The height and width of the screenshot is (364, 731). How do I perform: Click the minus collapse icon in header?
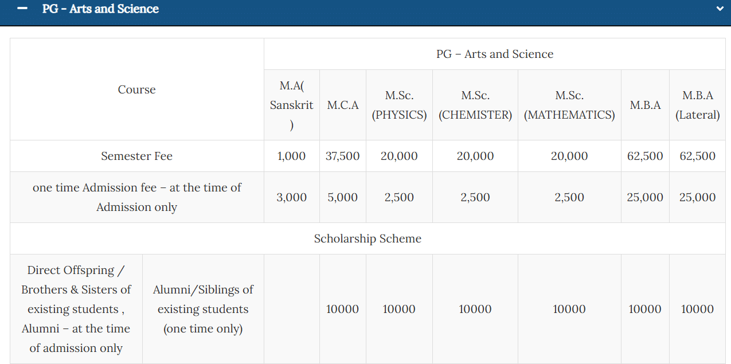click(x=22, y=9)
